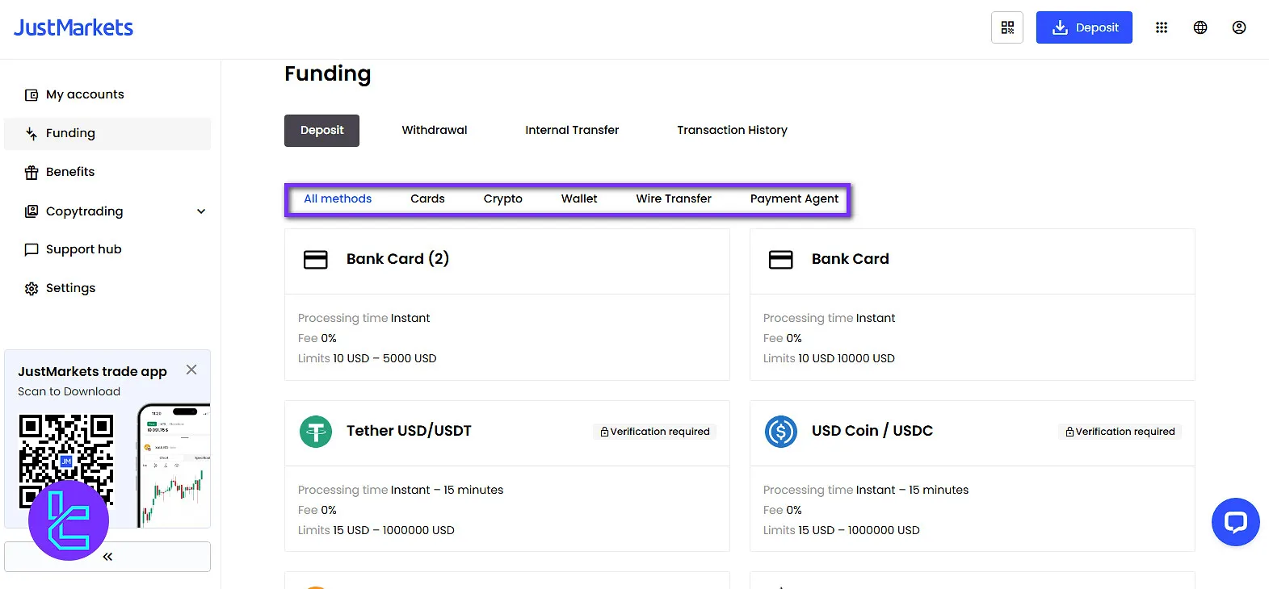Filter methods by Crypto
Viewport: 1269px width, 589px height.
click(502, 198)
